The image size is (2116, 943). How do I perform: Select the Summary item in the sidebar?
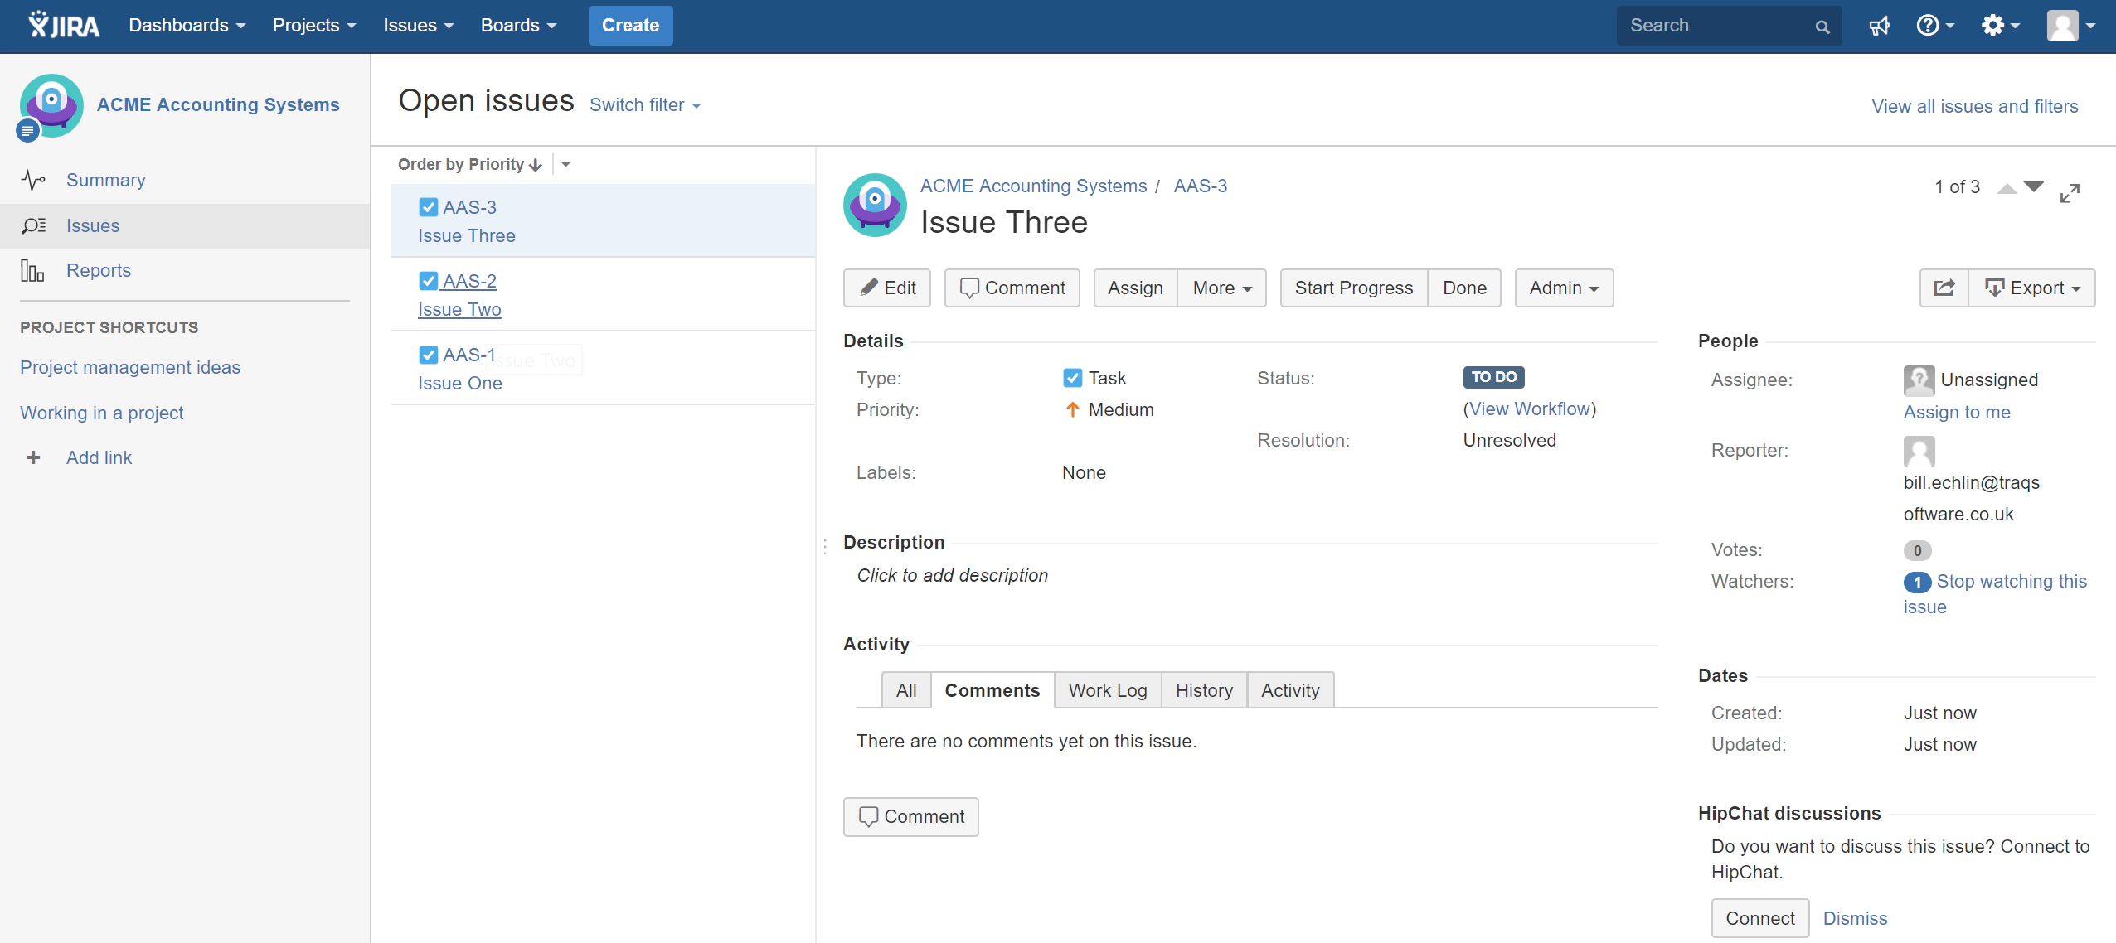(x=106, y=180)
